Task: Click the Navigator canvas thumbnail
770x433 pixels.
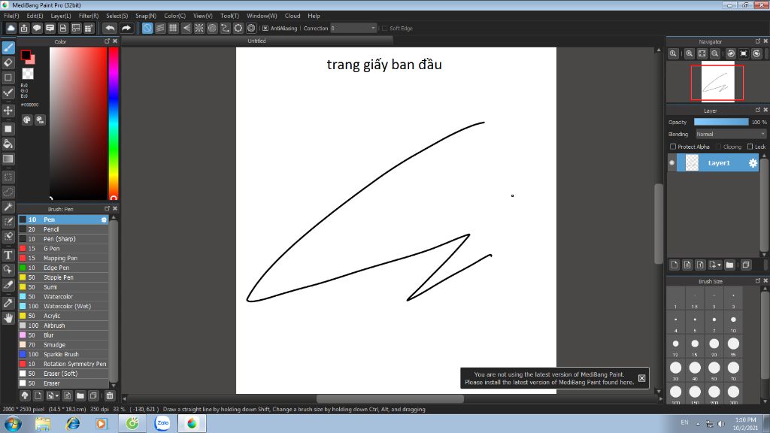Action: pyautogui.click(x=717, y=82)
